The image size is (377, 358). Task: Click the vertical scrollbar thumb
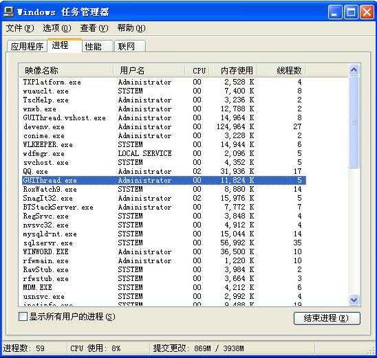[354, 122]
